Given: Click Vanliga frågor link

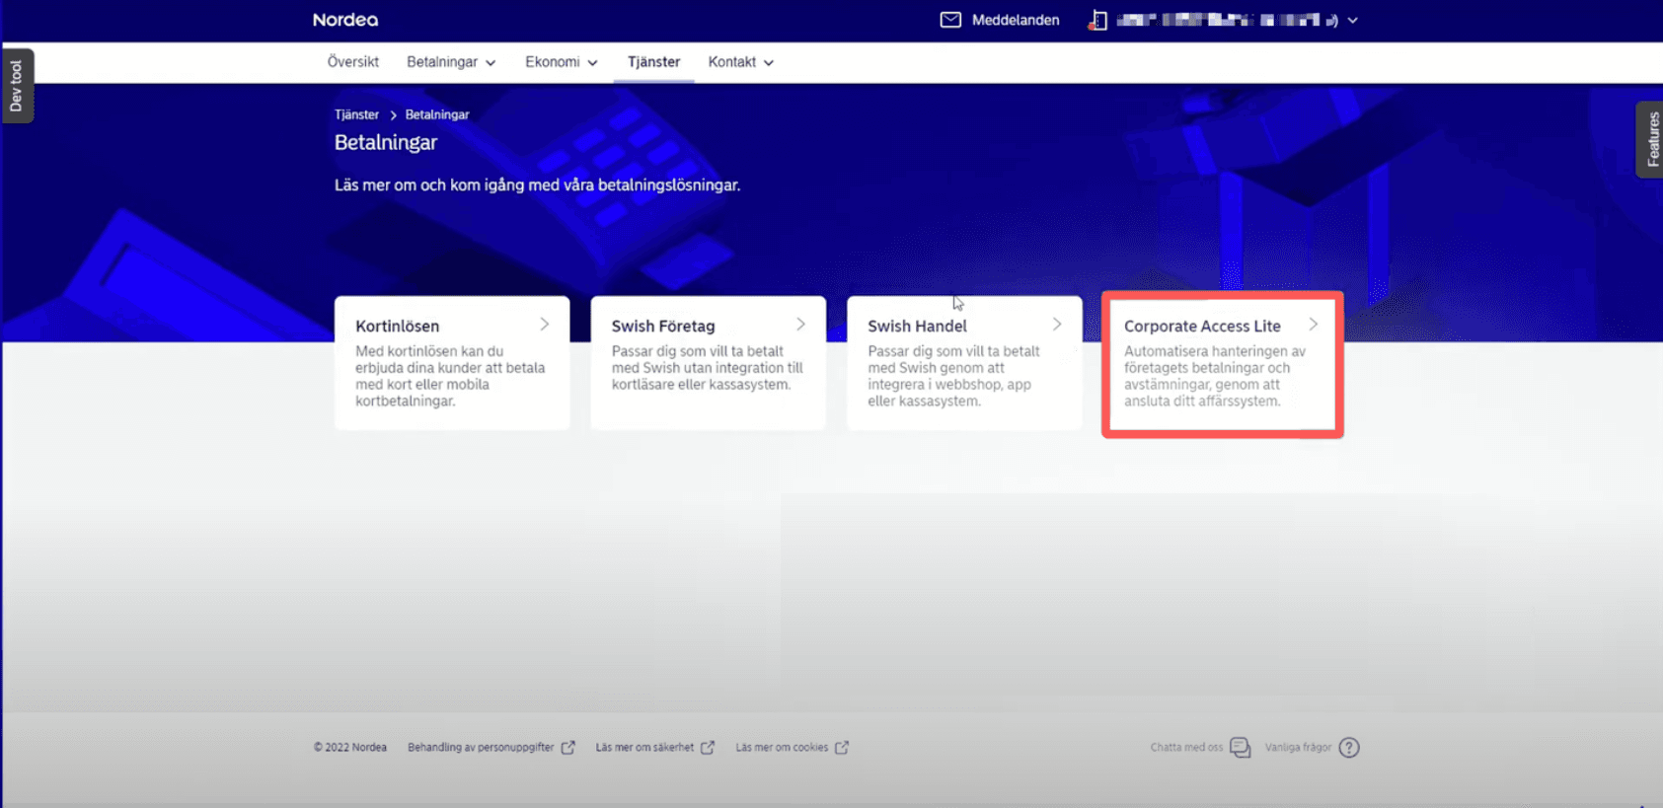Looking at the screenshot, I should point(1298,748).
